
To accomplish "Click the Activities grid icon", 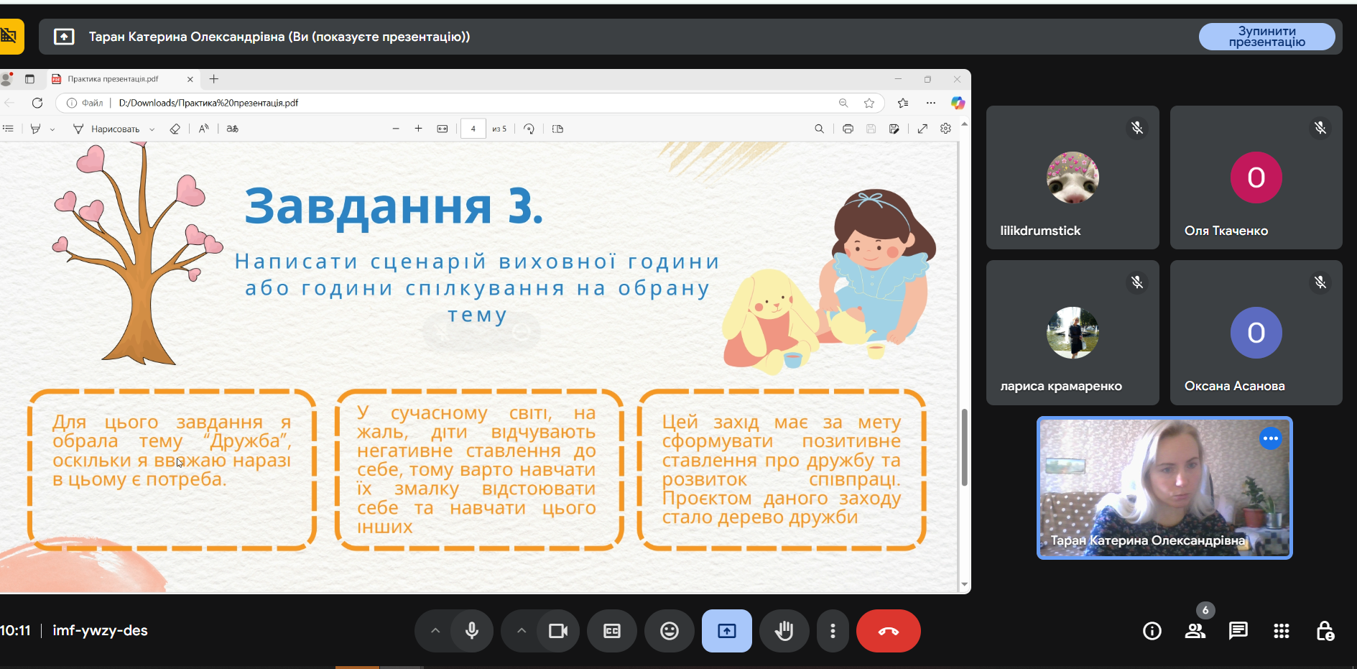I will [x=1281, y=631].
